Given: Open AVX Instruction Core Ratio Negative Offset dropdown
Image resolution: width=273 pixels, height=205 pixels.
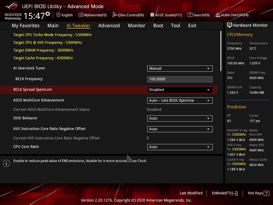Looking at the screenshot, I should [x=180, y=129].
